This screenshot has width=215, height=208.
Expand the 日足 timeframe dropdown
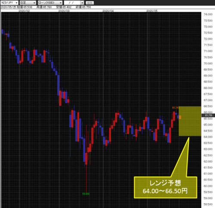pyautogui.click(x=28, y=3)
